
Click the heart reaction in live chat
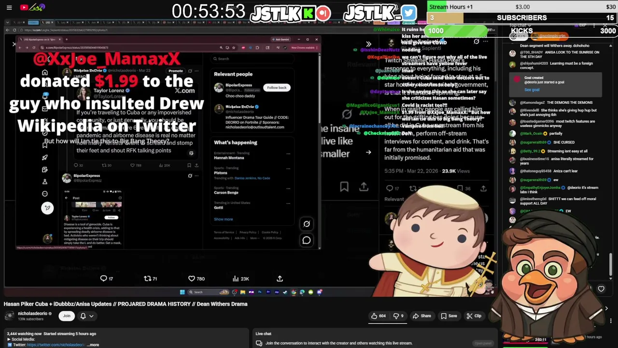(601, 289)
